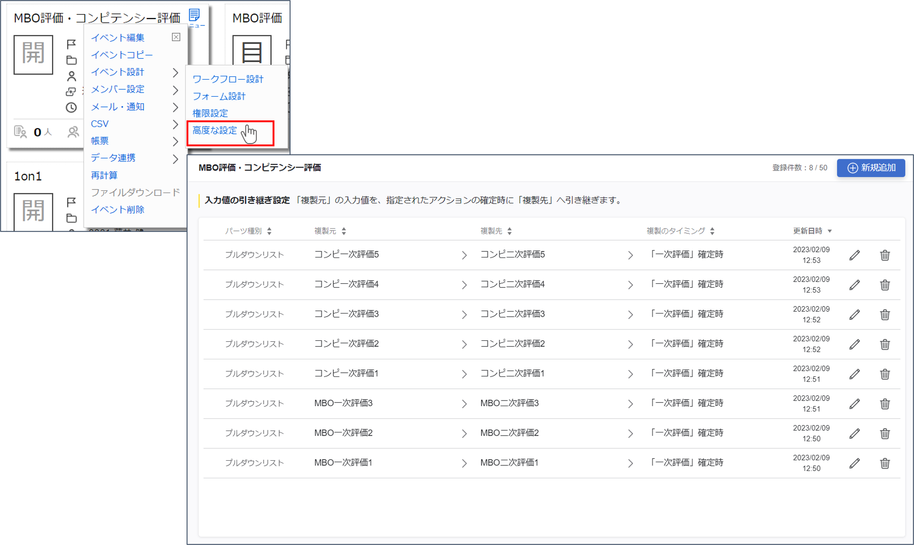Screen dimensions: 914x545
Task: Select イベント削除 in the menu
Action: [x=118, y=210]
